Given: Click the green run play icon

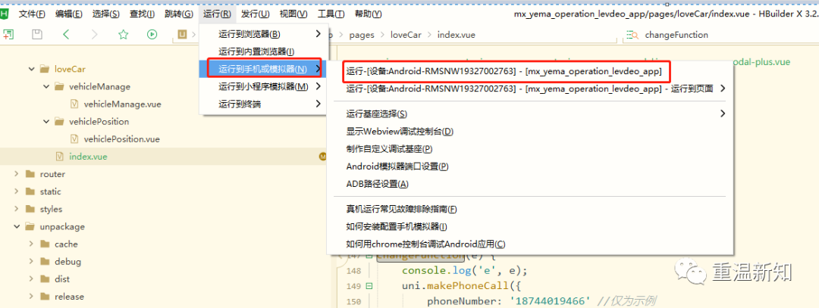Looking at the screenshot, I should point(152,34).
